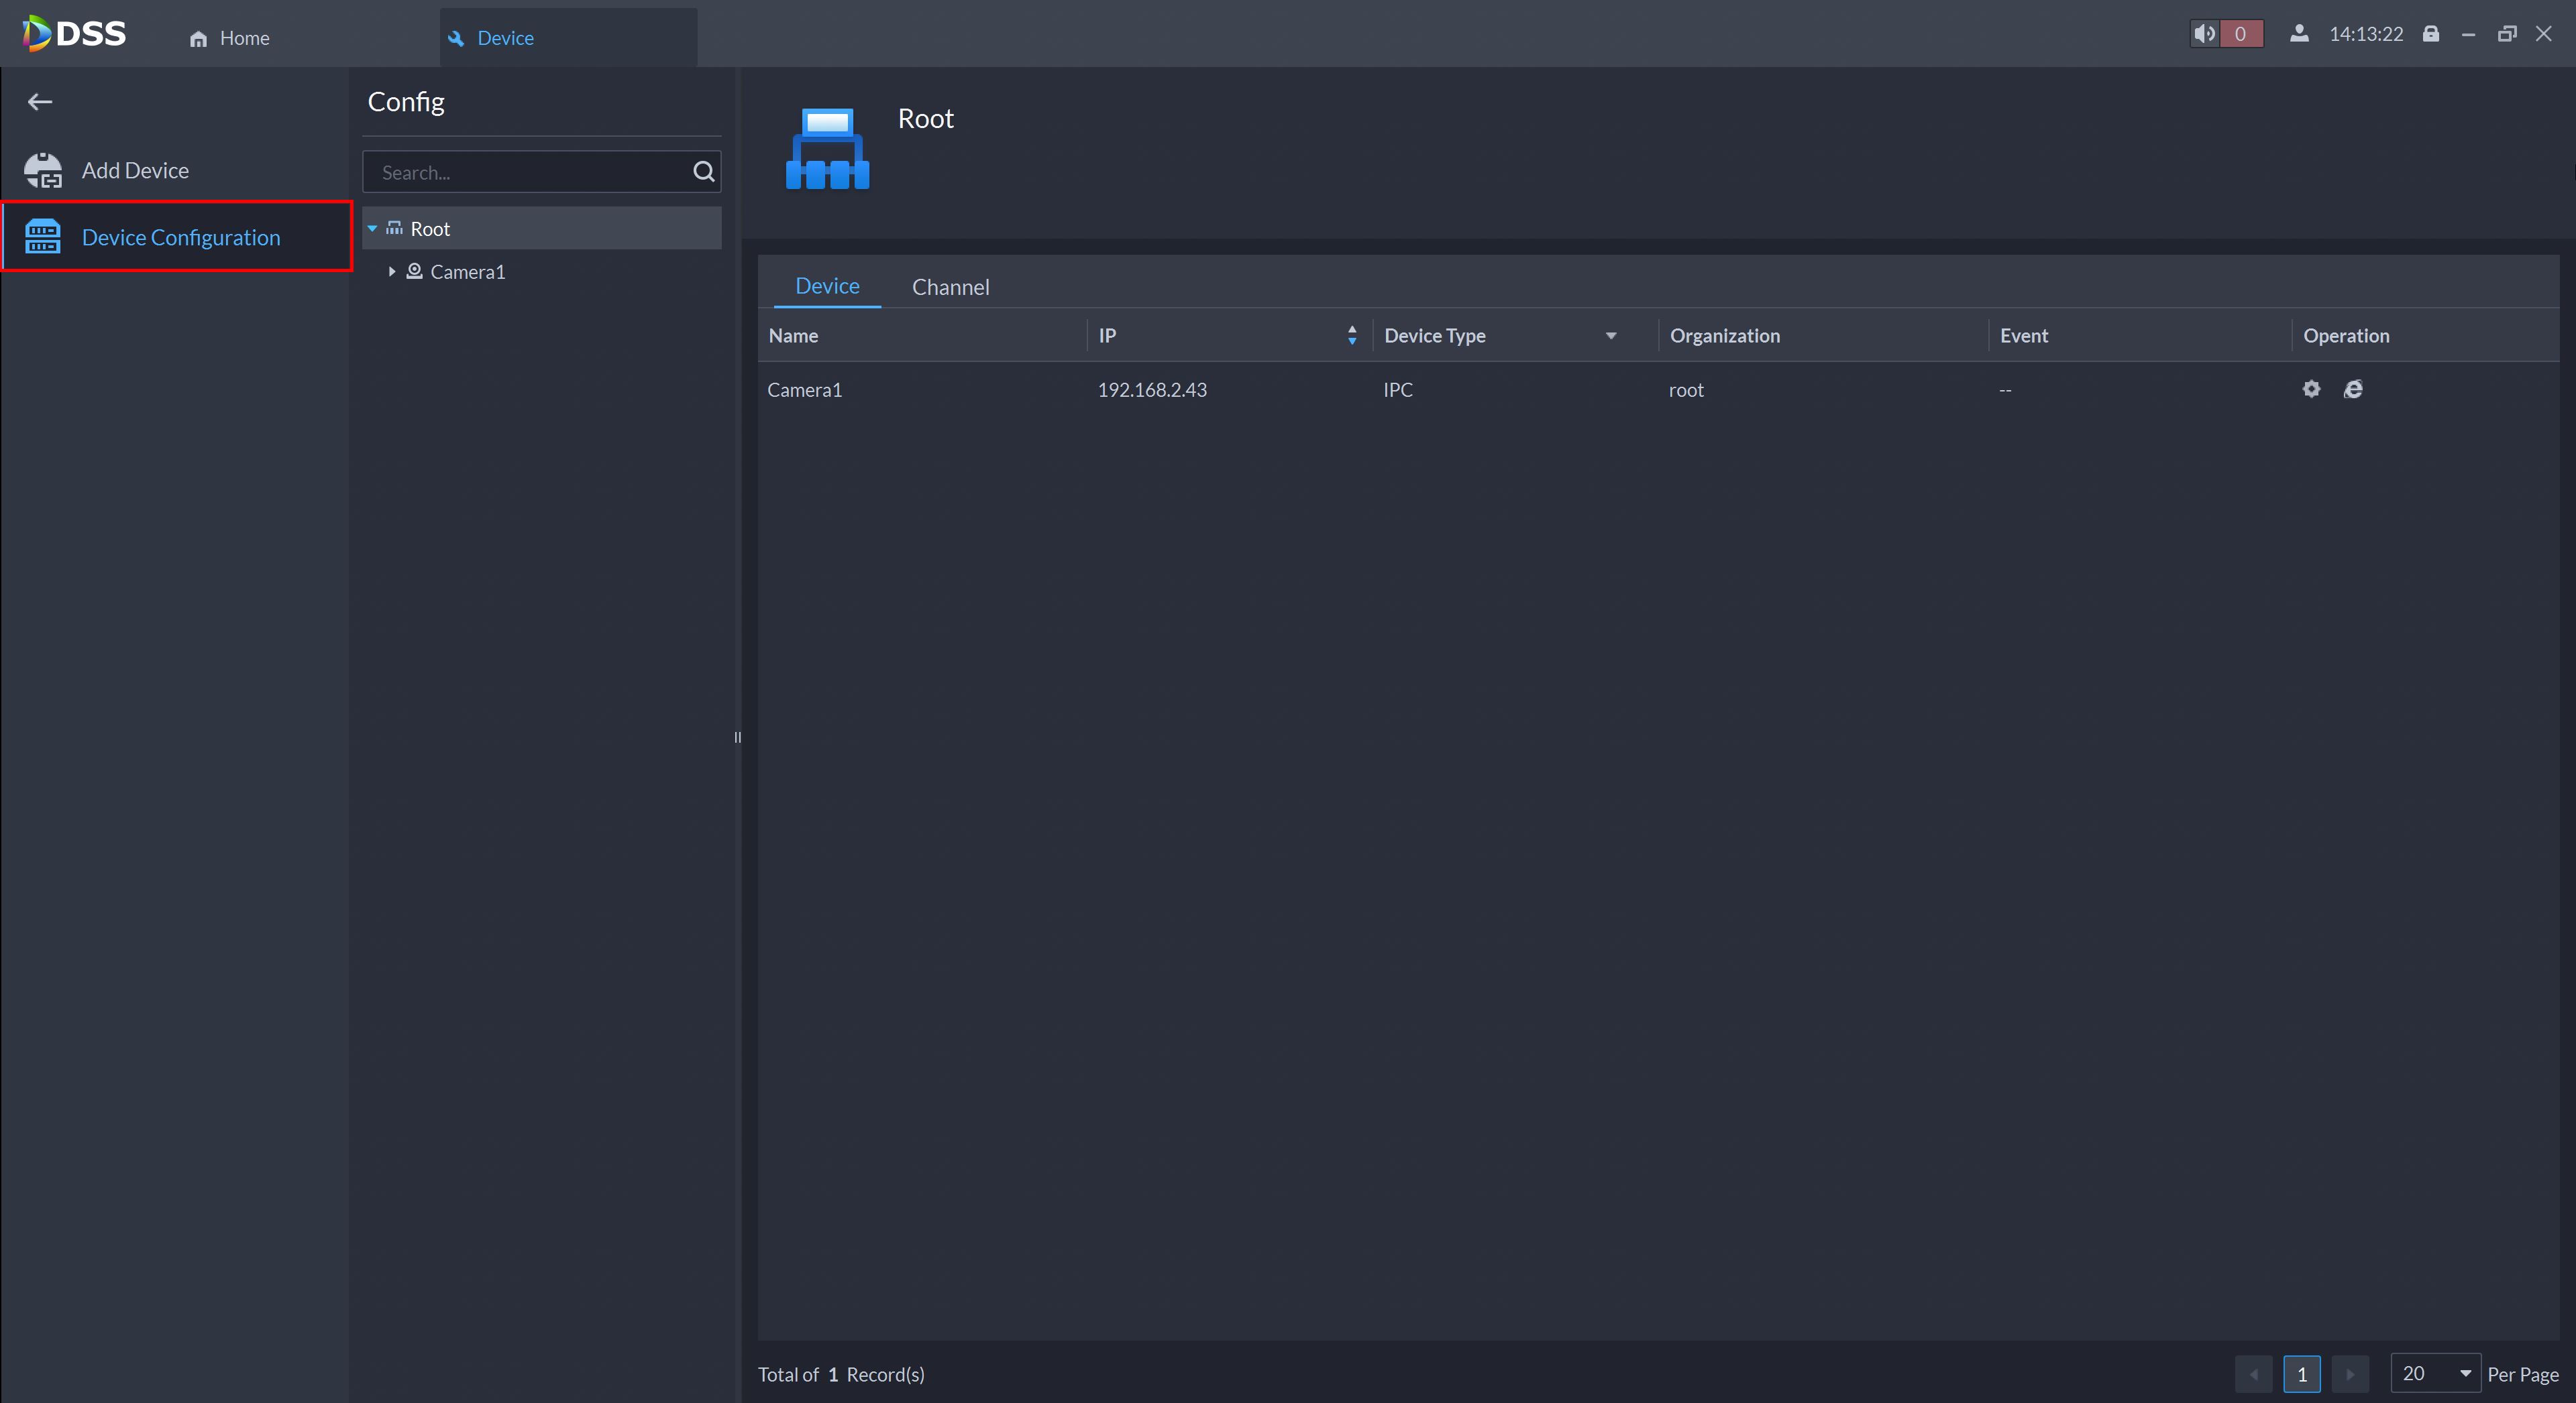Click page 1 pagination button

(x=2301, y=1374)
